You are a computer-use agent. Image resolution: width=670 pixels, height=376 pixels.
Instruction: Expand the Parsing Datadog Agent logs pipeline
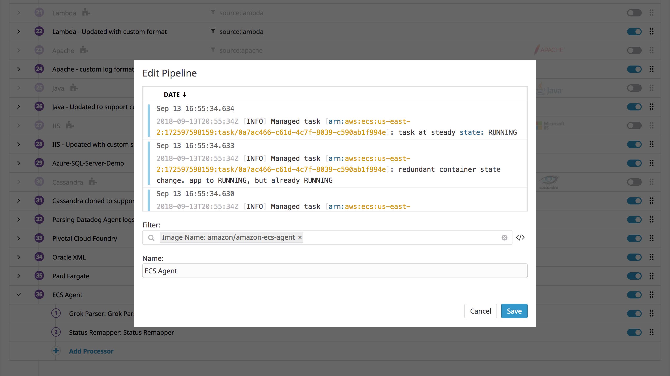click(x=19, y=219)
